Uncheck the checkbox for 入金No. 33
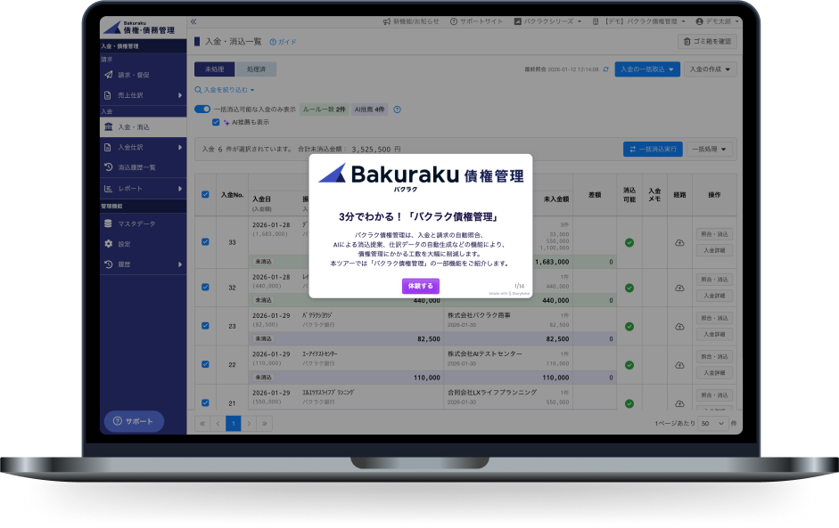 pyautogui.click(x=205, y=241)
